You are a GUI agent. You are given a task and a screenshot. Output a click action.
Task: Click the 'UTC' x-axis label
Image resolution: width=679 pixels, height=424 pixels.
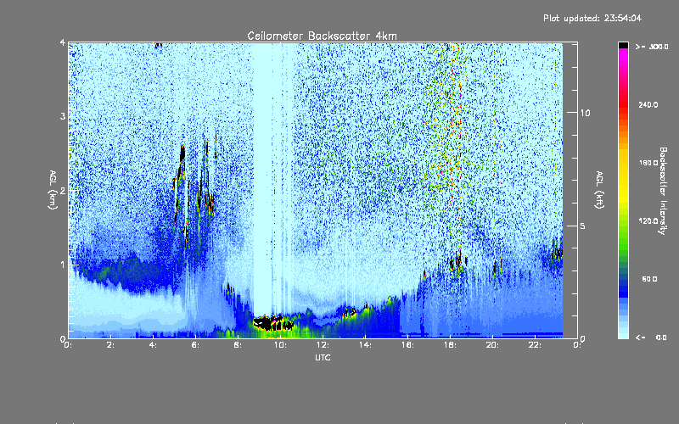323,357
